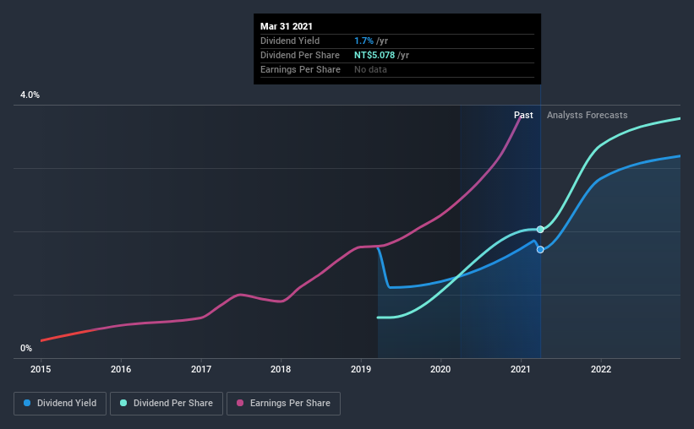Click the pink Earnings Per Share legend dot
Viewport: 694px width, 429px height.
[240, 403]
